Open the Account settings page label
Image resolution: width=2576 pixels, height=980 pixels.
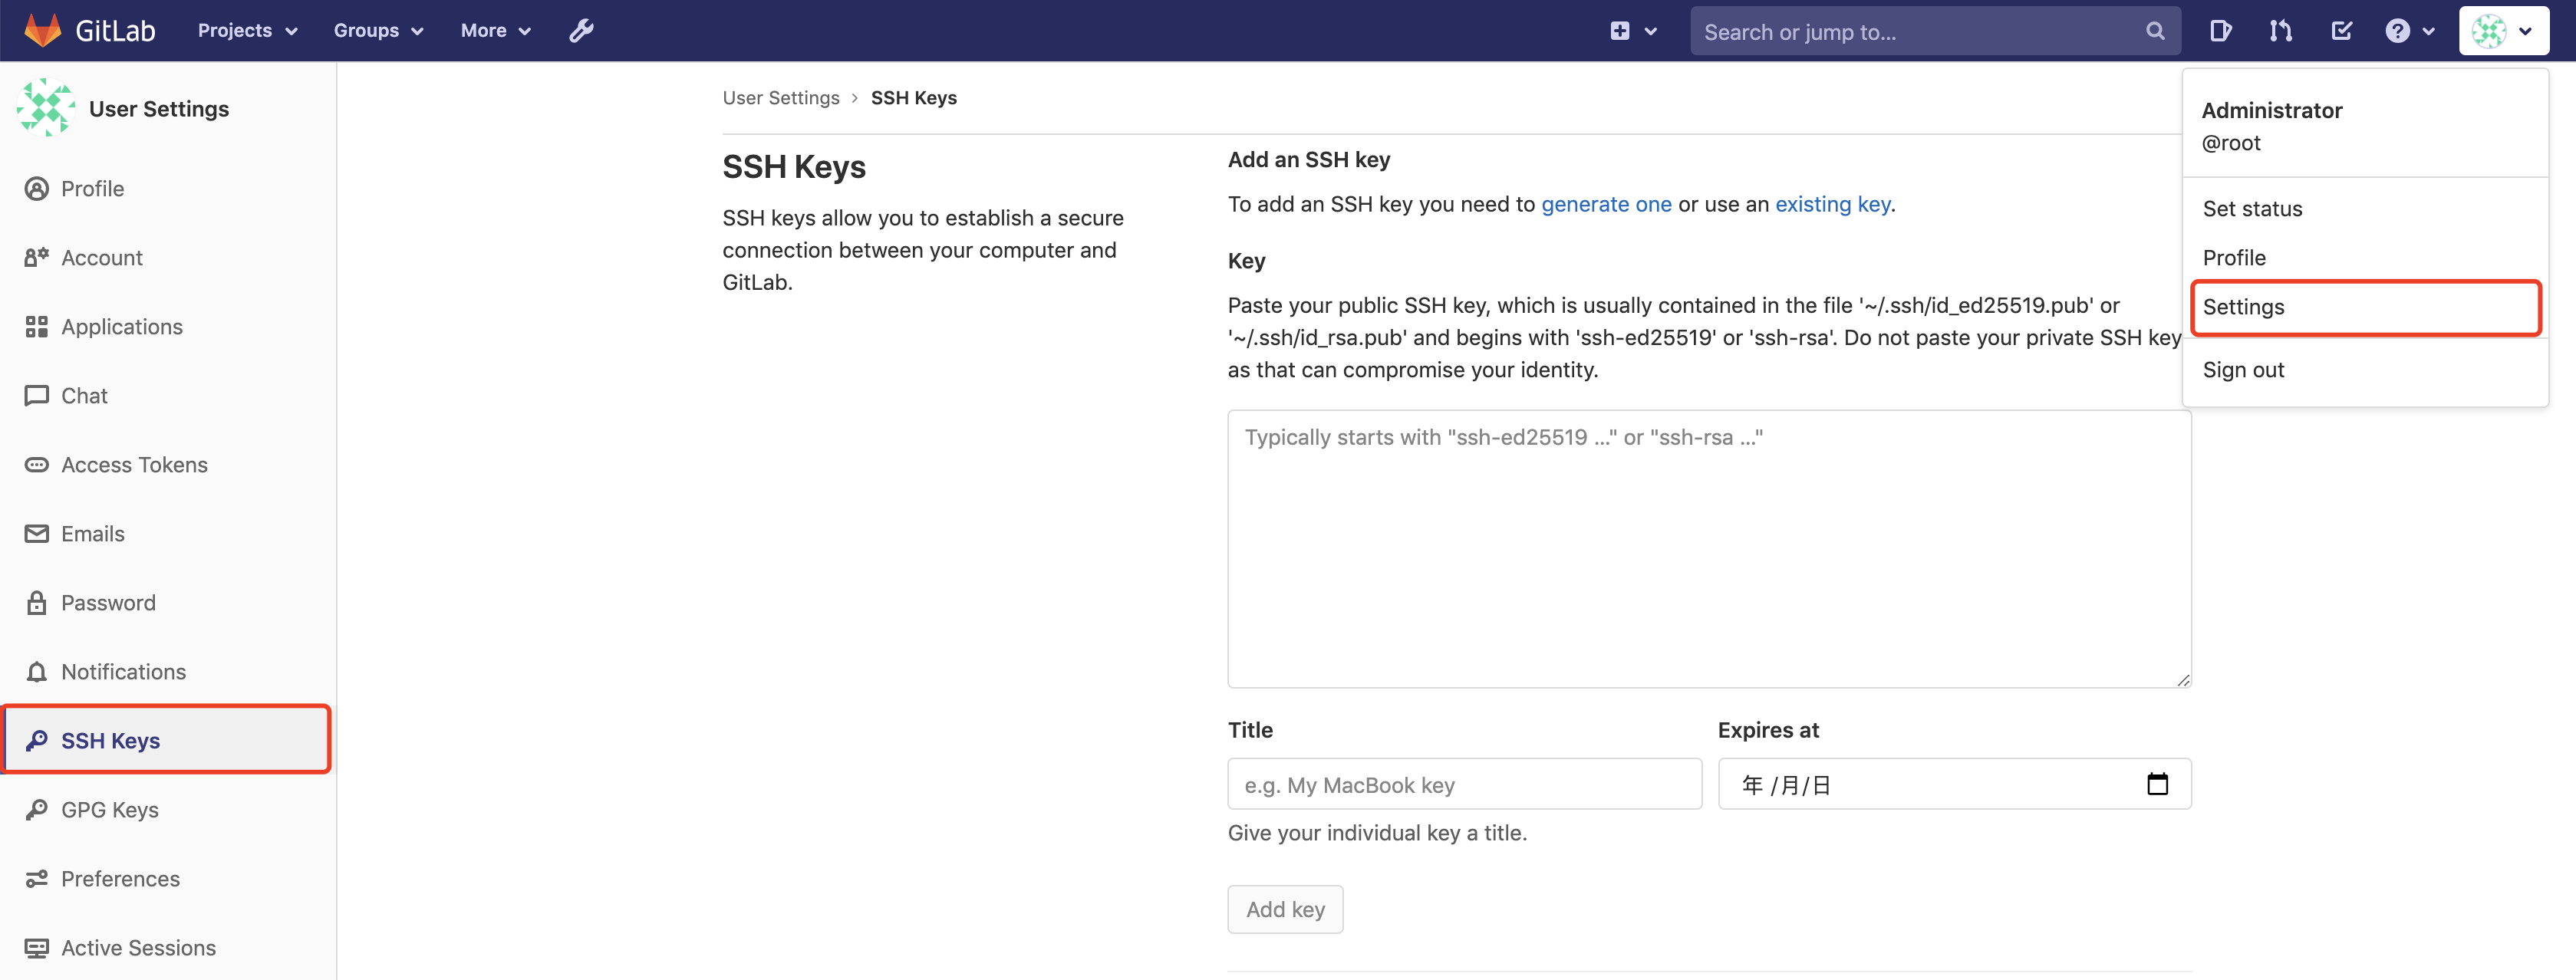[x=102, y=258]
